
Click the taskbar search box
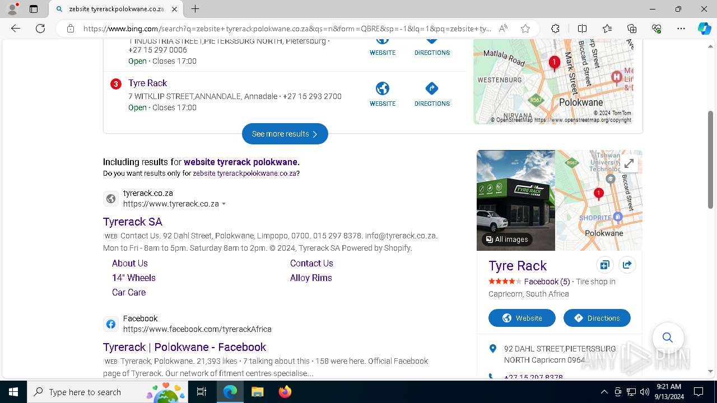(x=108, y=392)
